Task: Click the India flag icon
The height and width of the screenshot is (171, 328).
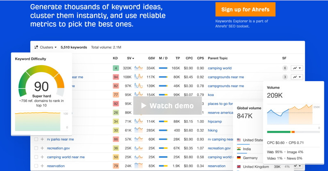Action: (239, 149)
